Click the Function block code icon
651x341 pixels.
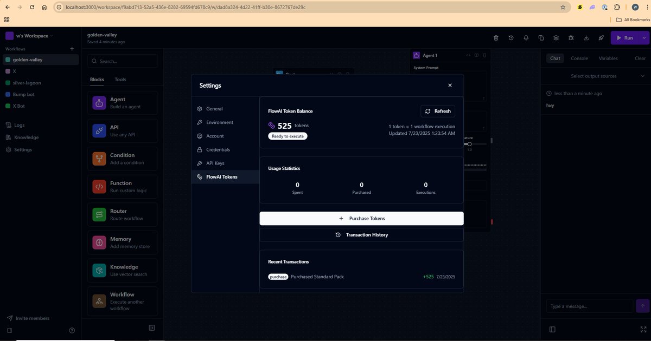point(99,187)
